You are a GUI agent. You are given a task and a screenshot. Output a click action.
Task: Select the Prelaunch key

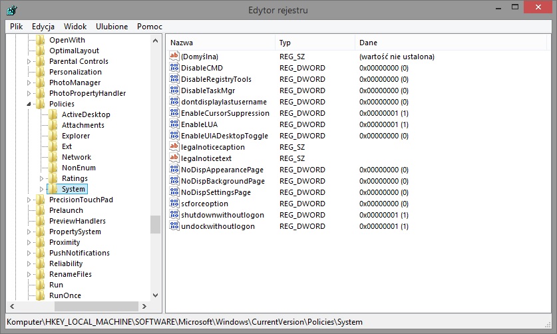66,210
